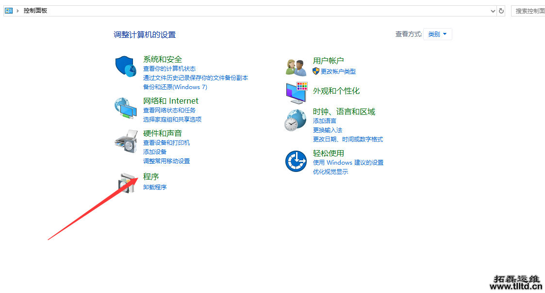Click the 搜索控制面板 search field
Image resolution: width=545 pixels, height=293 pixels.
coord(528,10)
